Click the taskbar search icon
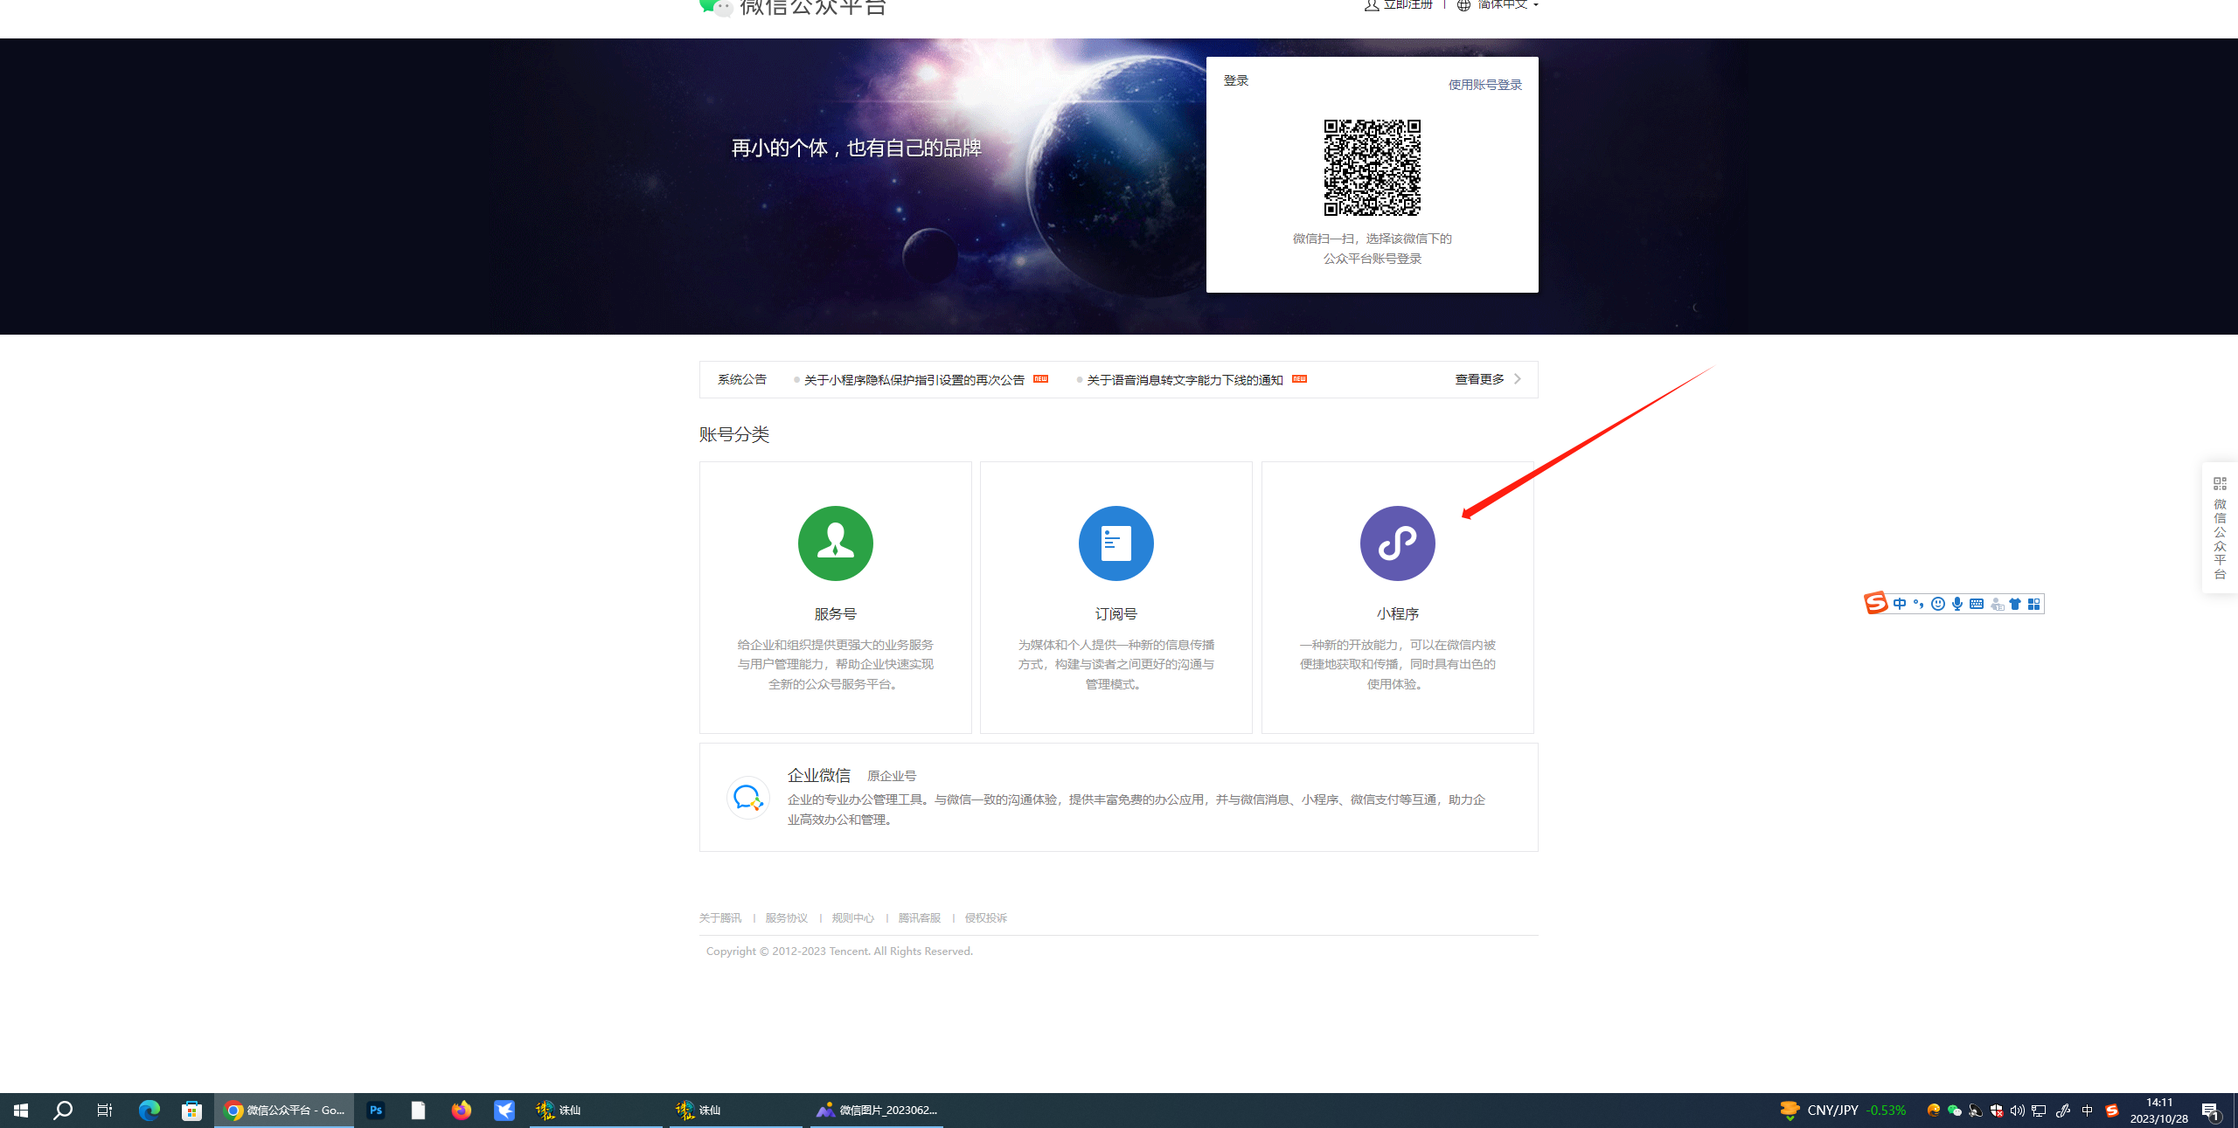 (x=63, y=1110)
